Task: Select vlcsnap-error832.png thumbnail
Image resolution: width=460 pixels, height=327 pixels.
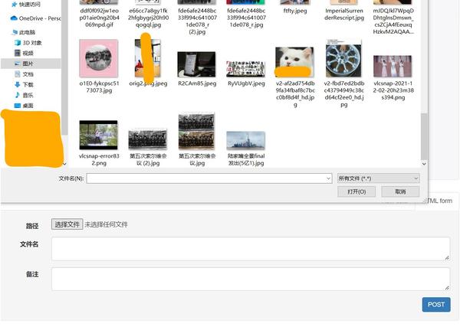Action: 99,135
